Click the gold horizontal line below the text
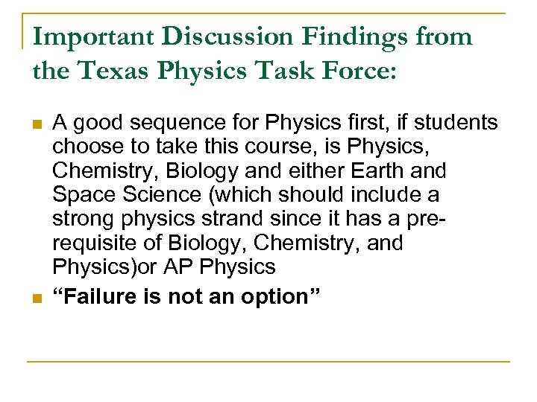 pyautogui.click(x=268, y=362)
